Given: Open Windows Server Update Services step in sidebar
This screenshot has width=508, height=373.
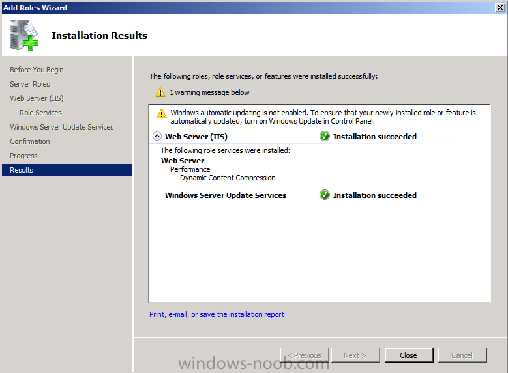Looking at the screenshot, I should [x=62, y=127].
